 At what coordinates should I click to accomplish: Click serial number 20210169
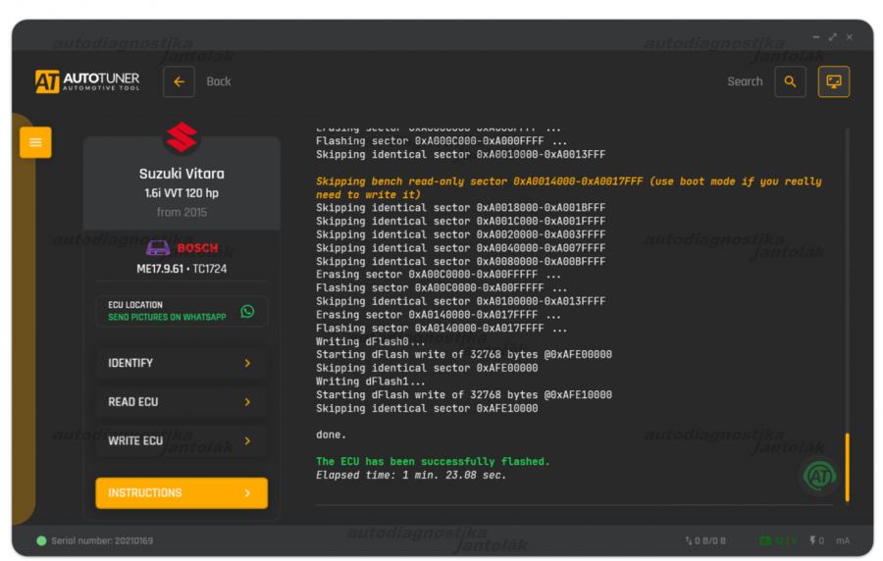(x=102, y=540)
